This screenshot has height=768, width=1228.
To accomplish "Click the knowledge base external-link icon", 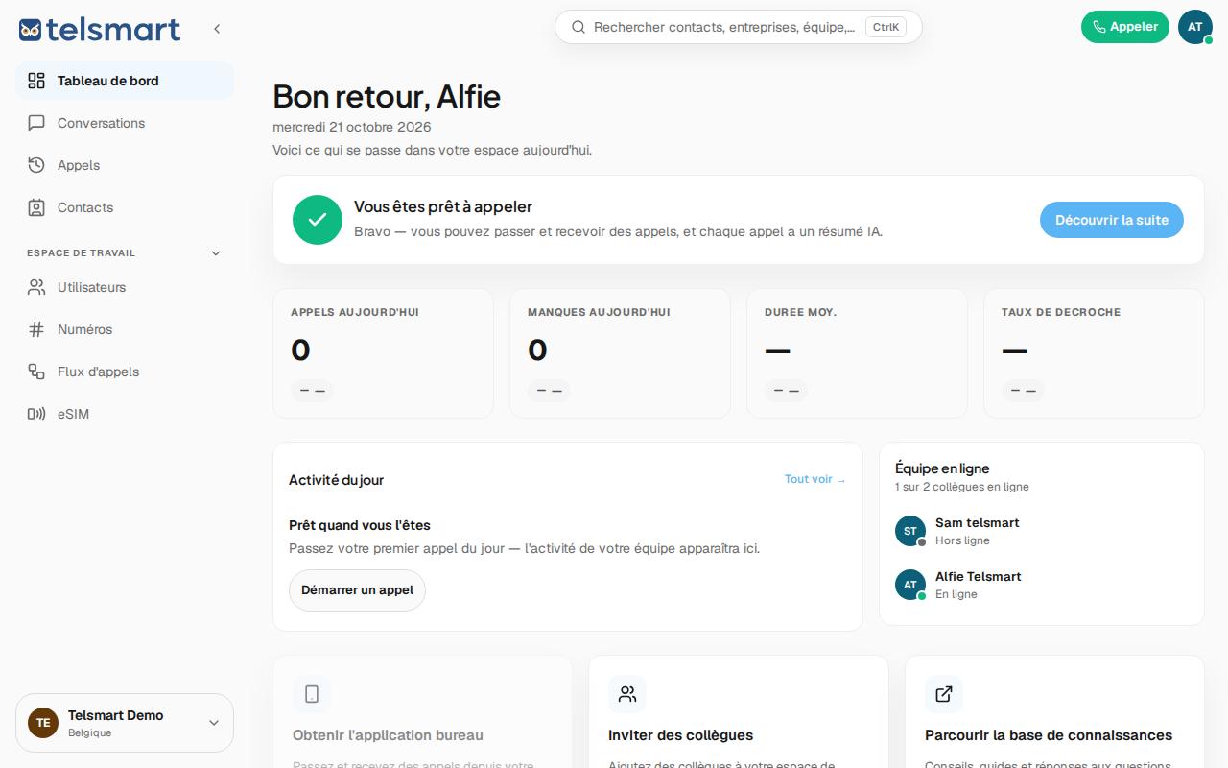I will (x=944, y=694).
